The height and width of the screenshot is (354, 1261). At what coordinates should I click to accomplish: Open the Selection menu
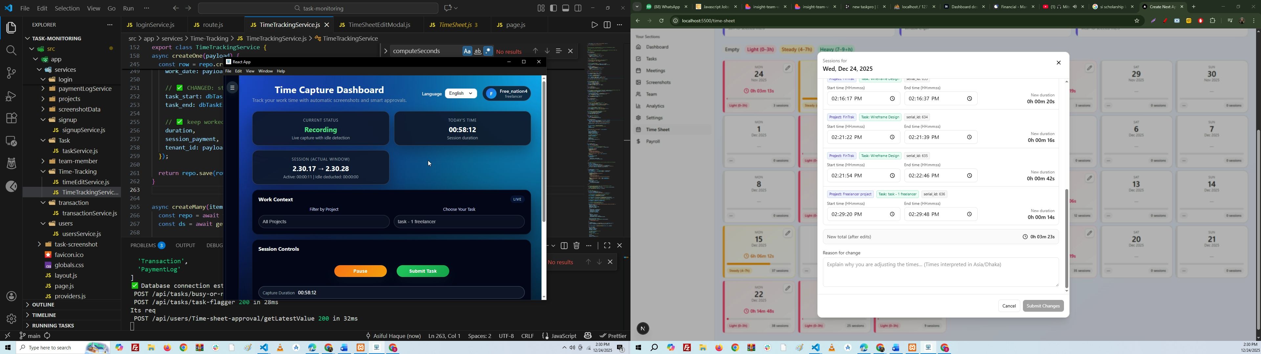click(67, 8)
